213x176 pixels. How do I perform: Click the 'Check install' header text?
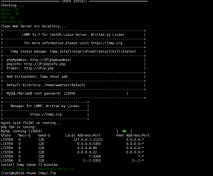tap(74, 1)
